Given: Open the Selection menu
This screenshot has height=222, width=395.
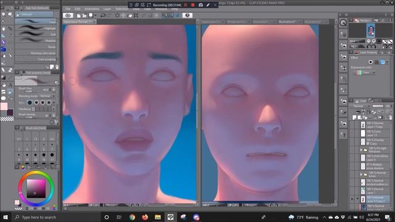Looking at the screenshot, I should (122, 9).
